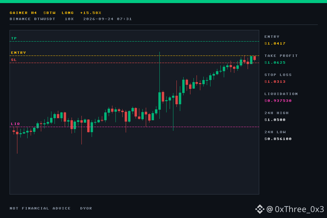Image resolution: width=327 pixels, height=218 pixels.
Task: Click the take profit price $1.0625
Action: click(275, 63)
